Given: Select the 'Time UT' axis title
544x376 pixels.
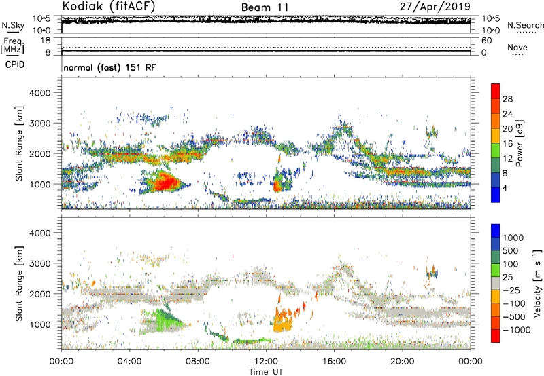Looking at the screenshot, I should coord(266,372).
